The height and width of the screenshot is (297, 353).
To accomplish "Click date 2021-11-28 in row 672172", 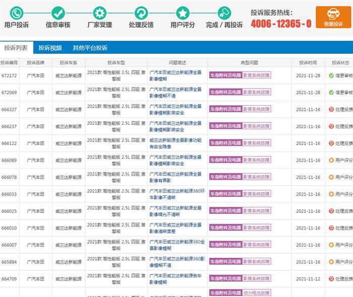I will (x=308, y=76).
